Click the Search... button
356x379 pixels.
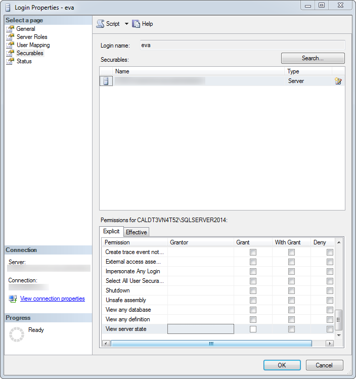[313, 58]
